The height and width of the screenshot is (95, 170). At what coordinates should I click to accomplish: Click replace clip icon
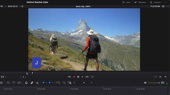pos(19,83)
